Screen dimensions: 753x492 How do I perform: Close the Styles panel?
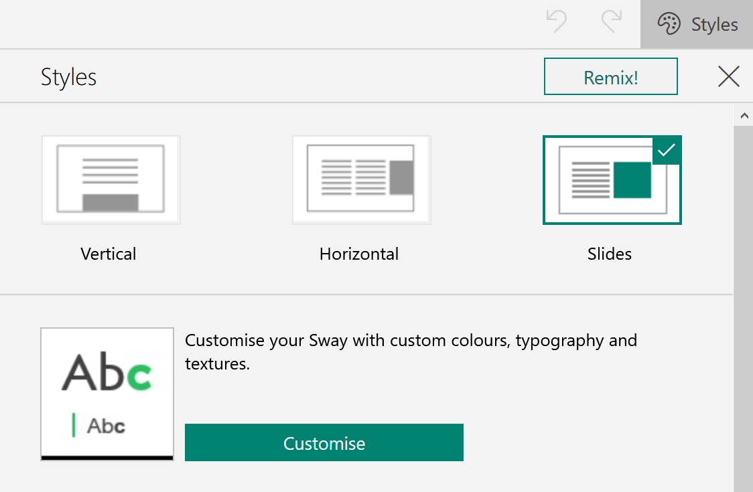click(x=728, y=76)
